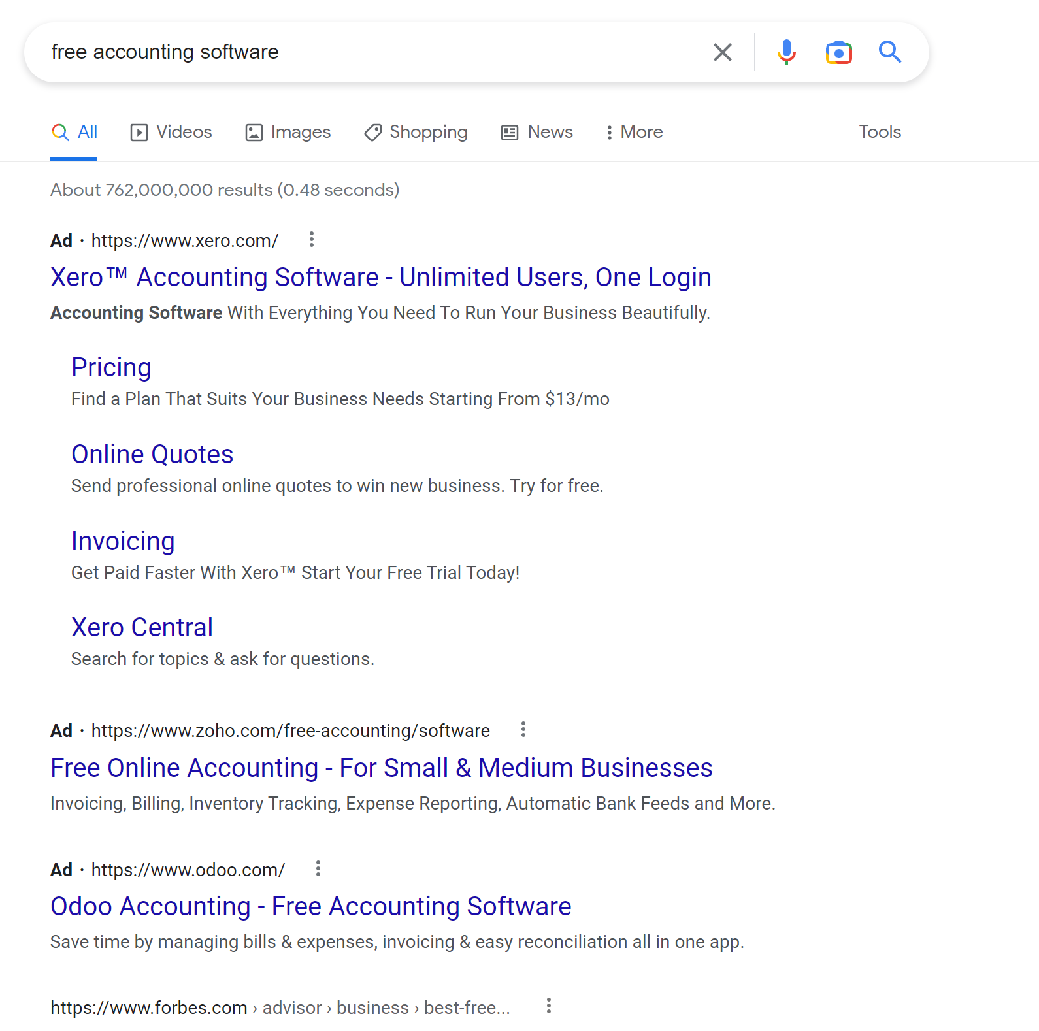1039x1031 pixels.
Task: Open search by image camera icon
Action: (838, 52)
